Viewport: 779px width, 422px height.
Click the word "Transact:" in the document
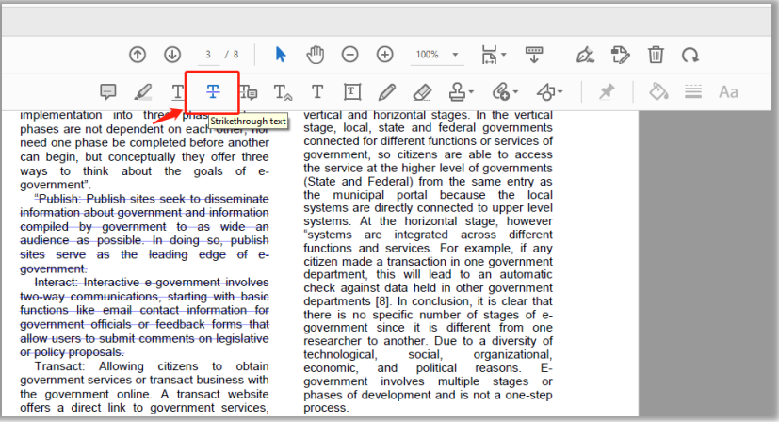point(59,366)
